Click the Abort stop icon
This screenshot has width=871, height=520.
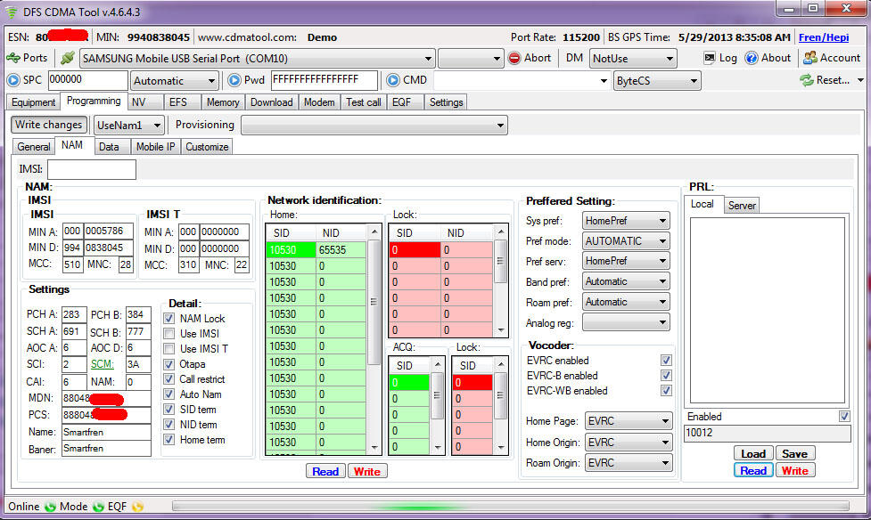point(514,58)
